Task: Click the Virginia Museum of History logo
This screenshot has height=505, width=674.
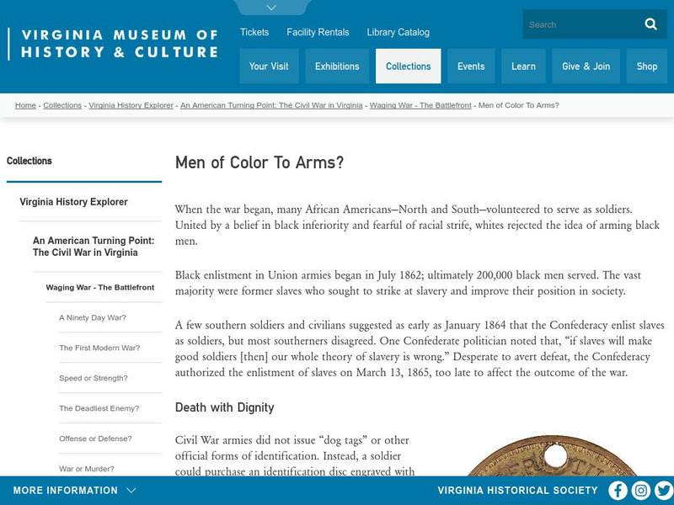Action: (x=115, y=40)
